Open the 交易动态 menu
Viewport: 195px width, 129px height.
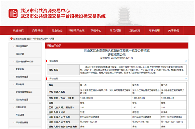[38, 30]
